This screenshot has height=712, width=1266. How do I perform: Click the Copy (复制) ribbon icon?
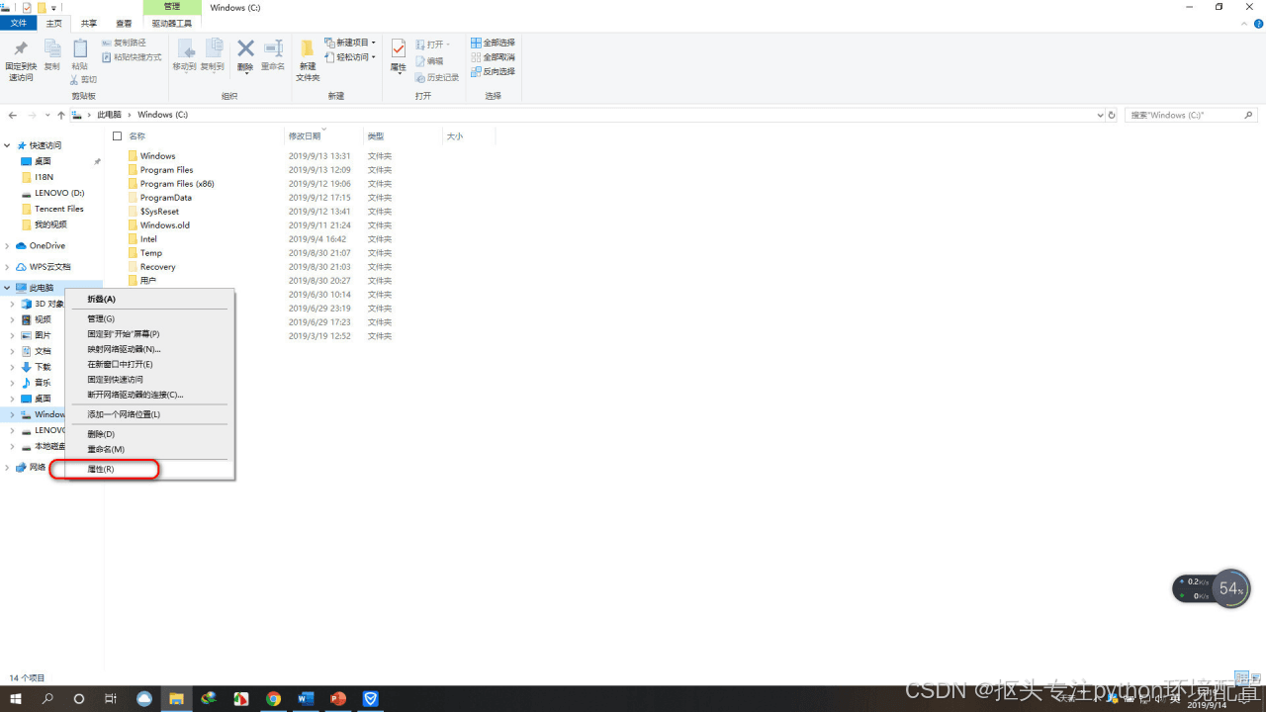coord(51,55)
